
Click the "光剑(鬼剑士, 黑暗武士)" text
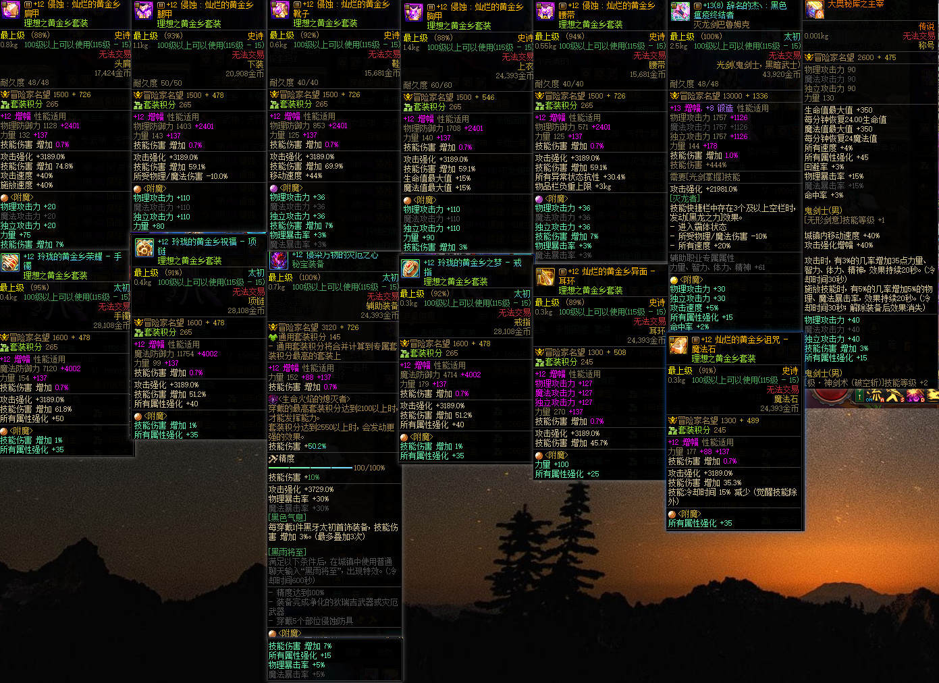point(759,65)
